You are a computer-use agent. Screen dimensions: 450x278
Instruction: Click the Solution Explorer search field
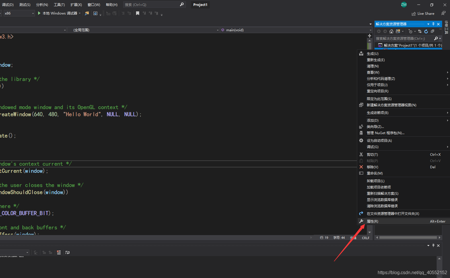[x=404, y=38]
